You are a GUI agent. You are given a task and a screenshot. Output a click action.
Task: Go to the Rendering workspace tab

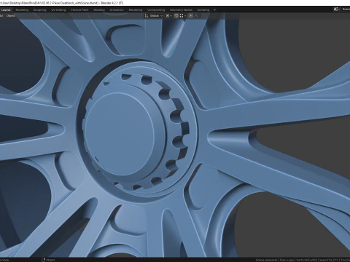136,10
